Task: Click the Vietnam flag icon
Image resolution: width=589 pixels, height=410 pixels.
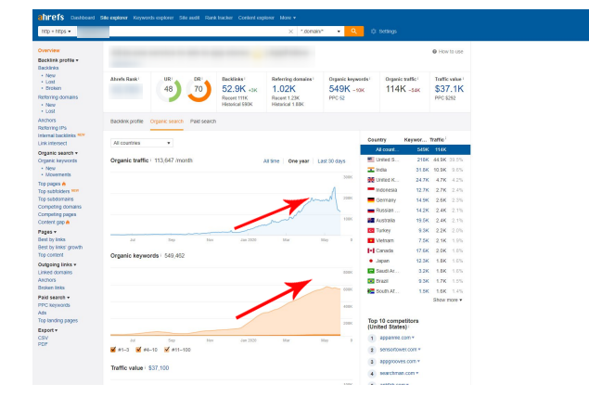Action: tap(371, 240)
